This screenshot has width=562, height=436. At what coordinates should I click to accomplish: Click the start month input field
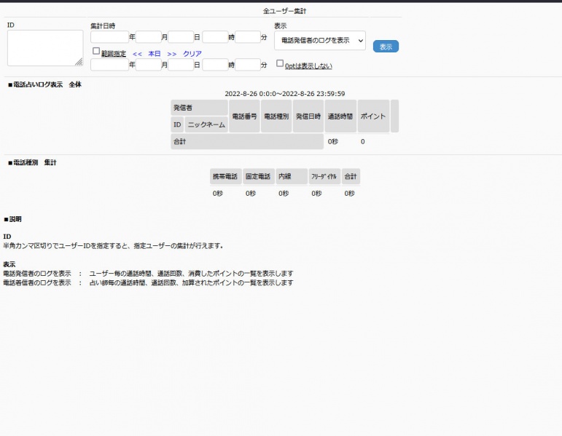click(148, 37)
